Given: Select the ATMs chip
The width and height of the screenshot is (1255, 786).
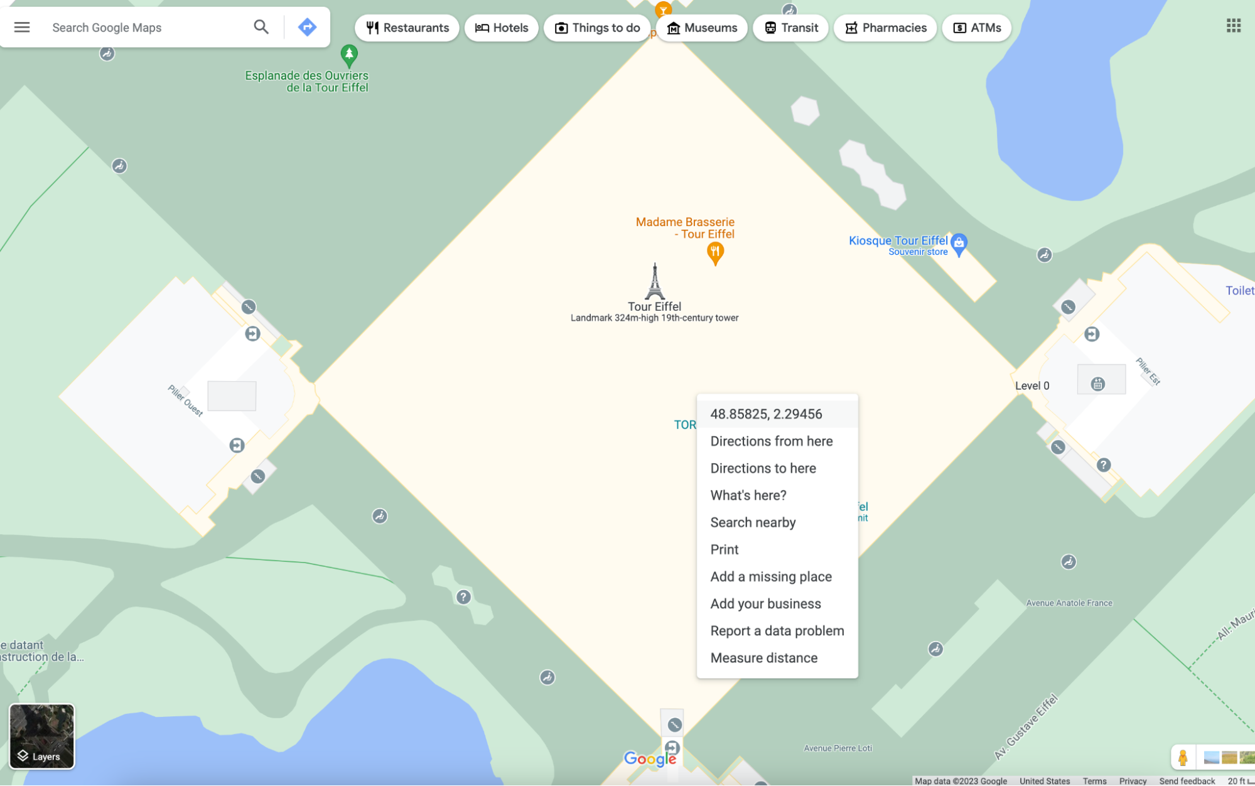Looking at the screenshot, I should [977, 28].
